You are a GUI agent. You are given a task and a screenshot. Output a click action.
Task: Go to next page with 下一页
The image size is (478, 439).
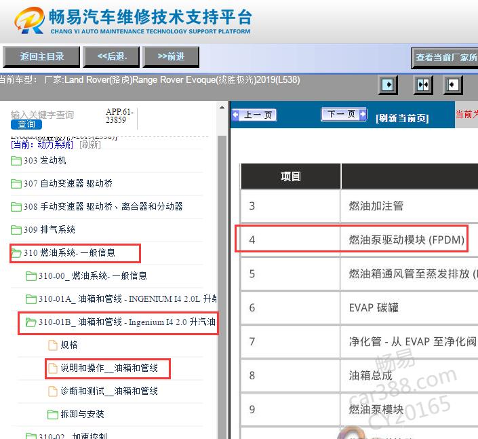[x=344, y=115]
